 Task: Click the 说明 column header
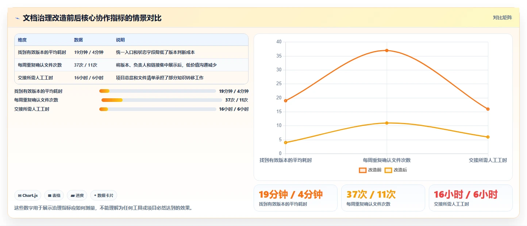(x=120, y=40)
